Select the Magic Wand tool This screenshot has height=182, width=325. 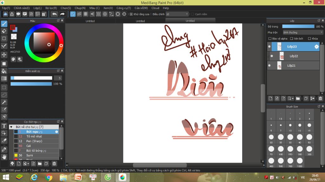4,102
